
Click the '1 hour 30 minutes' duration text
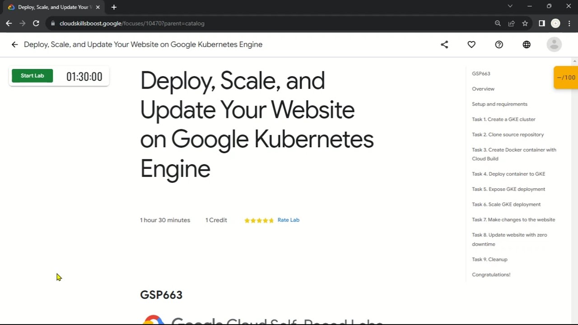[x=165, y=220]
